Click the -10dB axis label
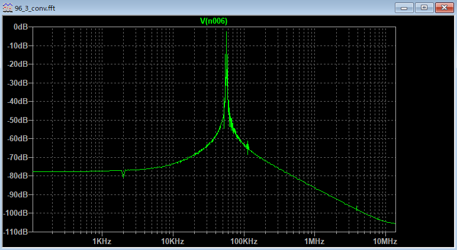The image size is (457, 250). click(x=18, y=46)
